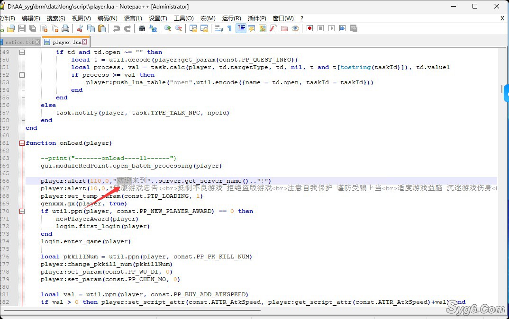The height and width of the screenshot is (319, 509).
Task: Toggle synchronize horizontal scrolling
Action: [204, 28]
